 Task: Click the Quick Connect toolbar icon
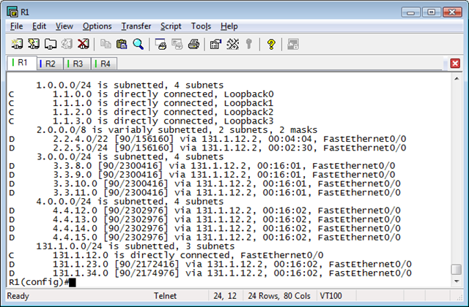click(34, 44)
